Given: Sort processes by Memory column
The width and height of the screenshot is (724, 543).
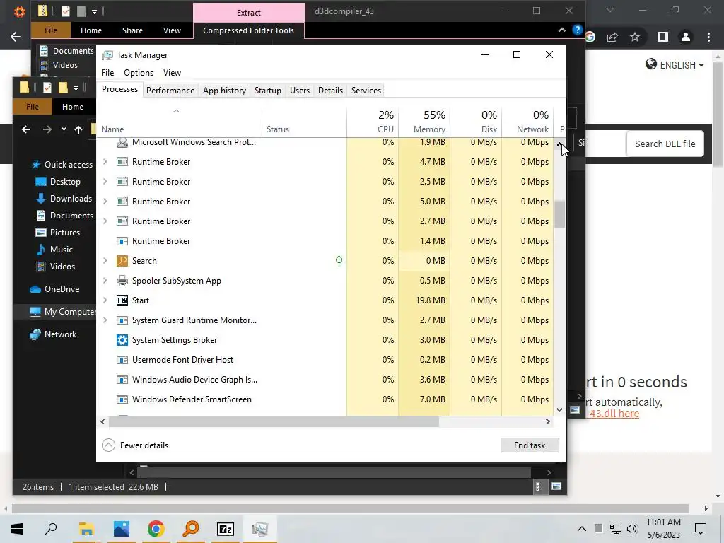Looking at the screenshot, I should click(424, 122).
